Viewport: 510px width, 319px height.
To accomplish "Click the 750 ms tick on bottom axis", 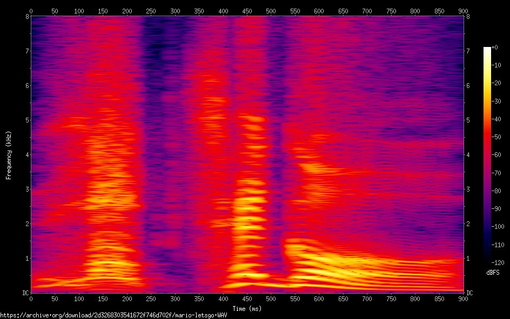I will 391,298.
